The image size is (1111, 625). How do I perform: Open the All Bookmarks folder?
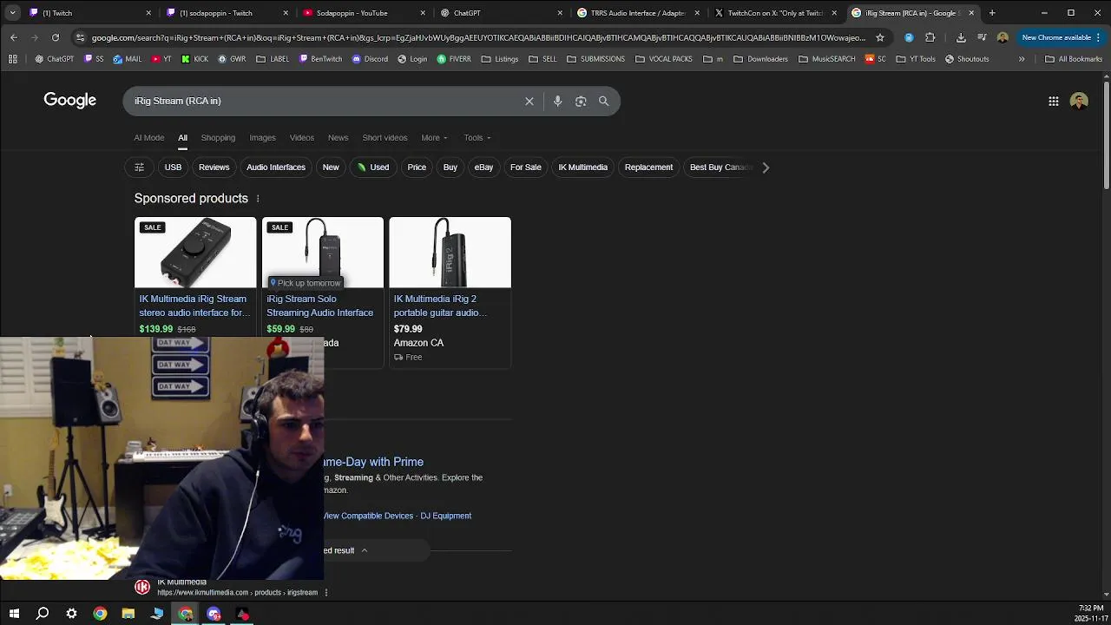pos(1074,59)
